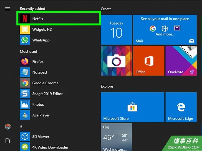Click the Photos label
The width and height of the screenshot is (202, 151).
click(x=38, y=105)
